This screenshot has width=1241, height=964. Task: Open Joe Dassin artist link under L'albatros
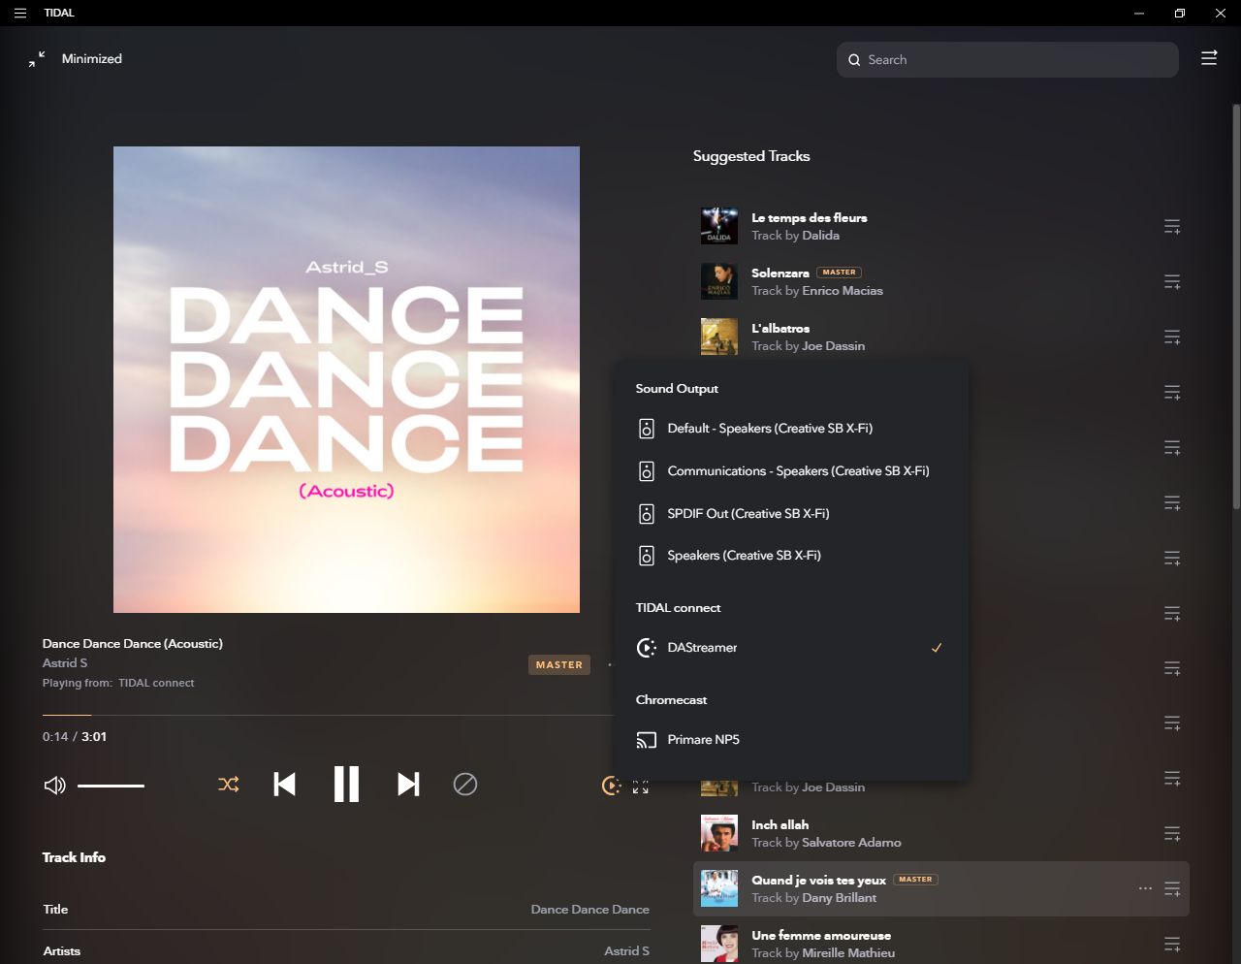[833, 346]
